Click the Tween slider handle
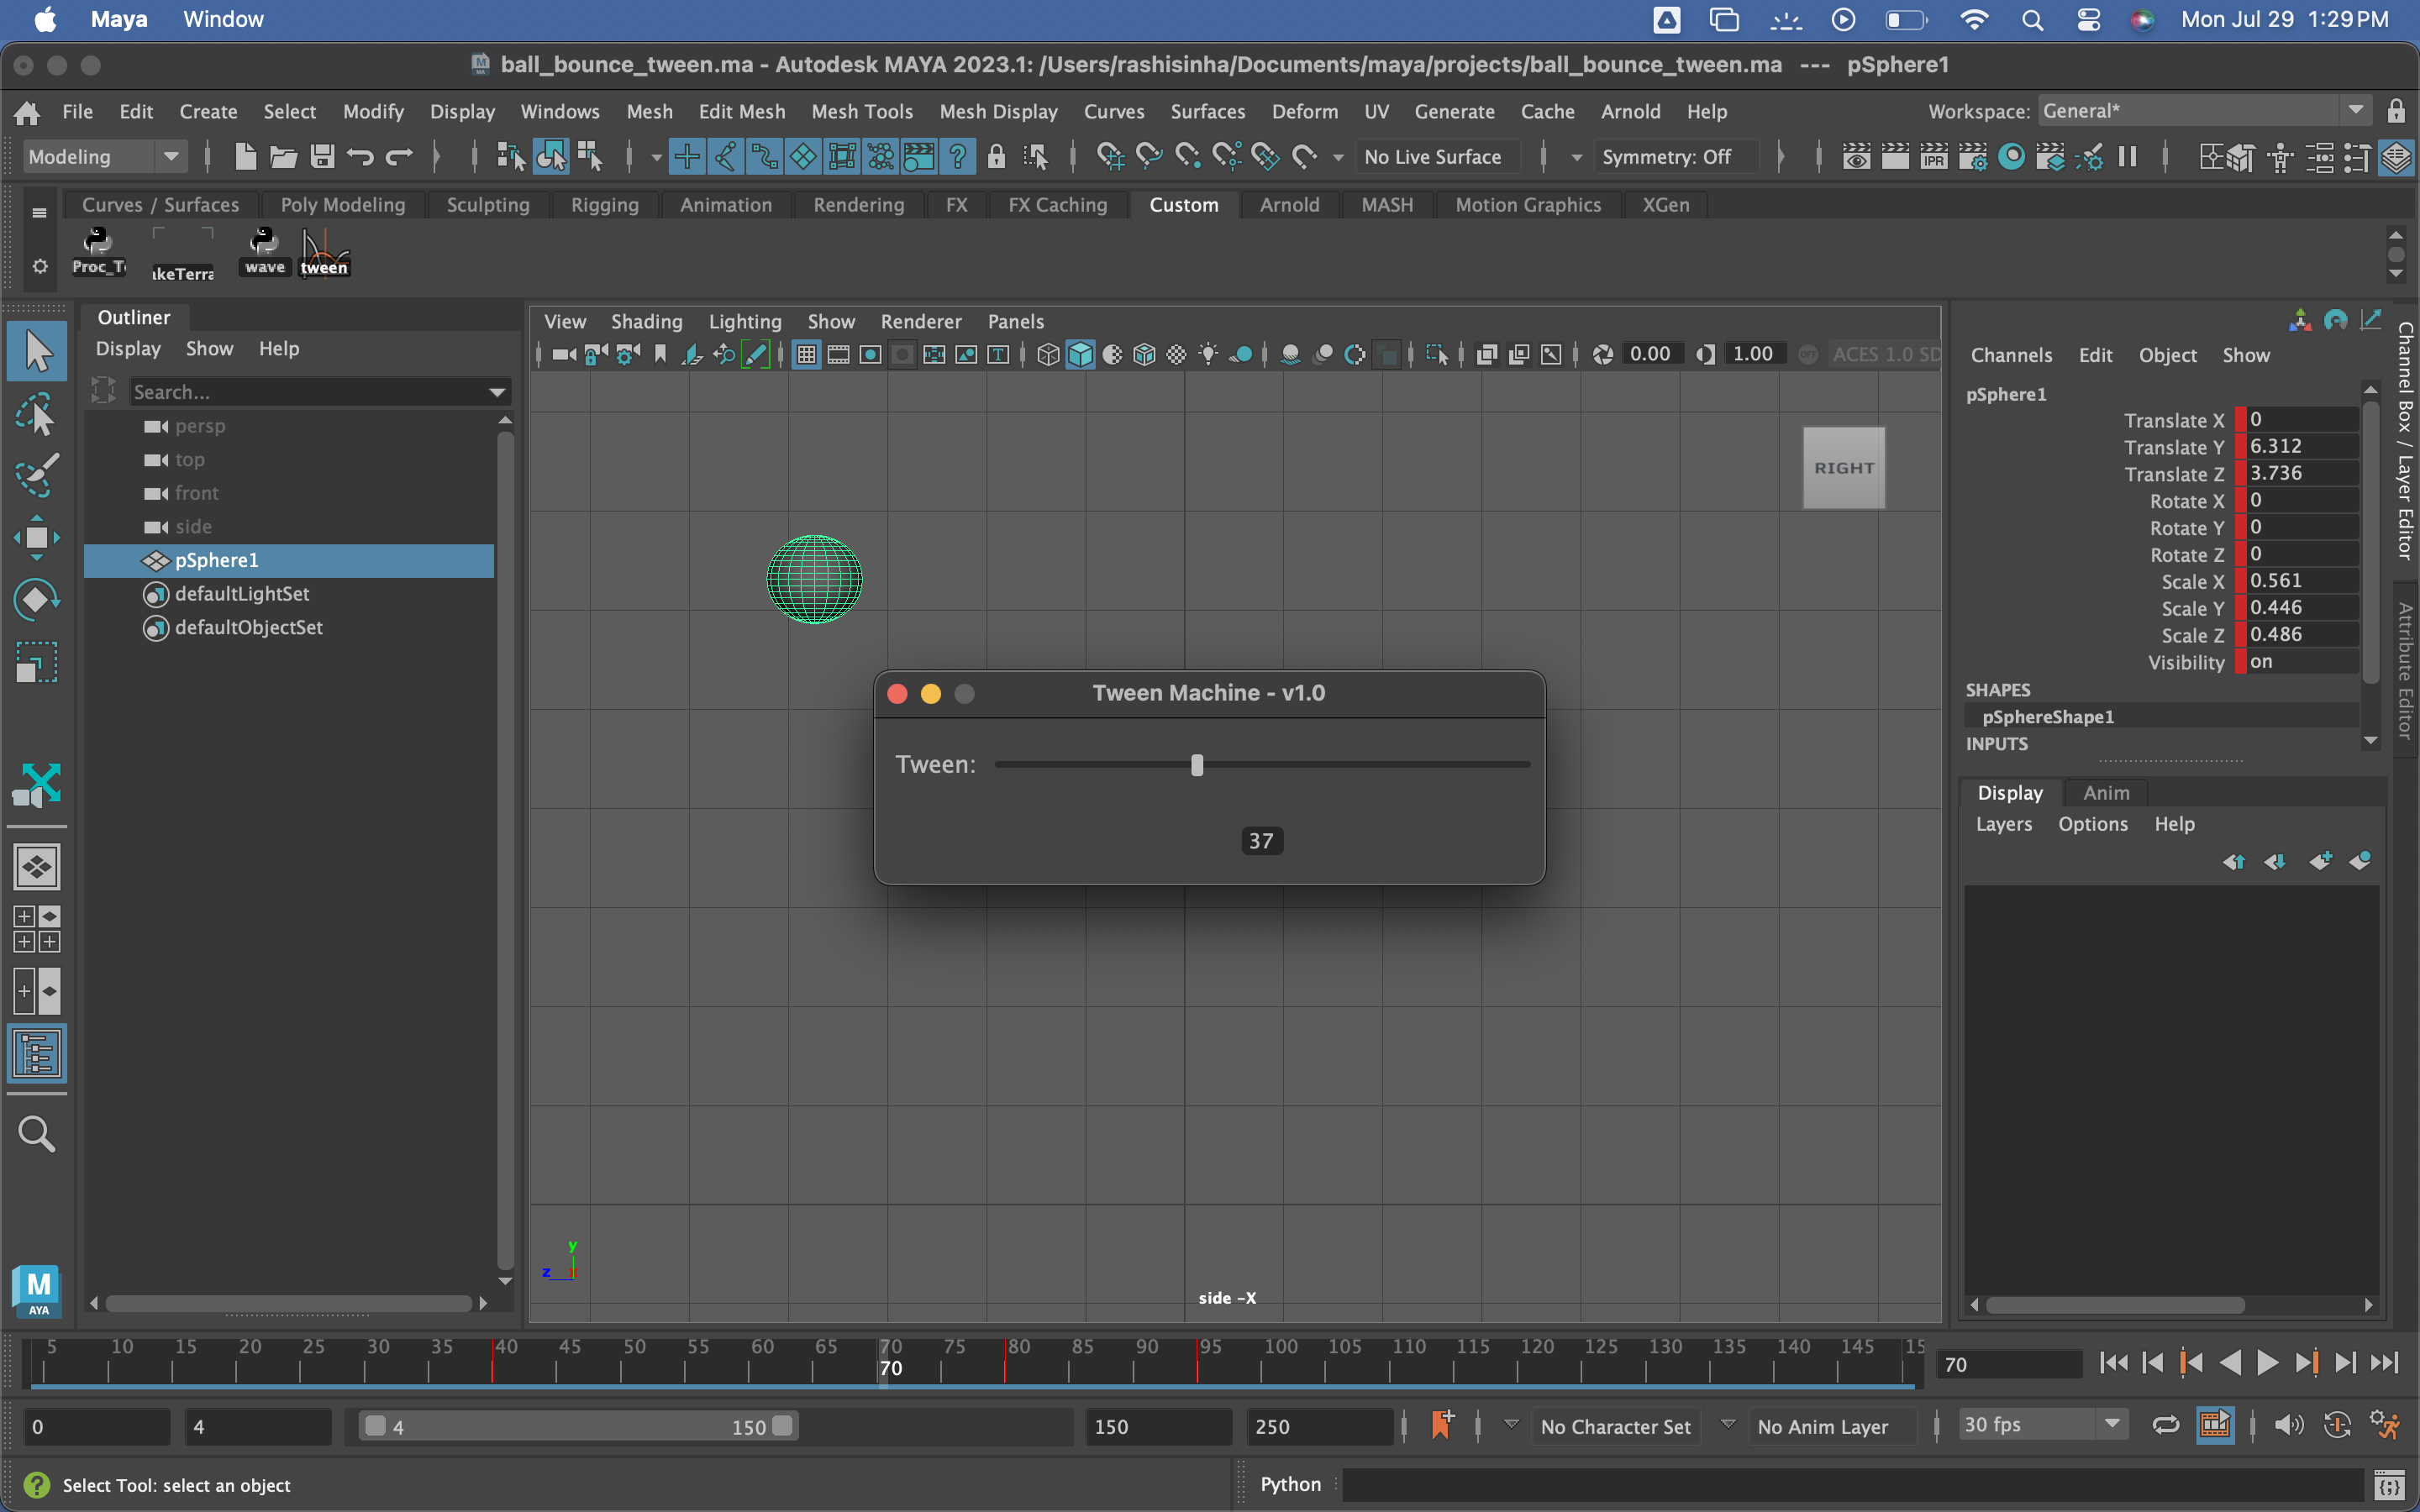 [1197, 765]
